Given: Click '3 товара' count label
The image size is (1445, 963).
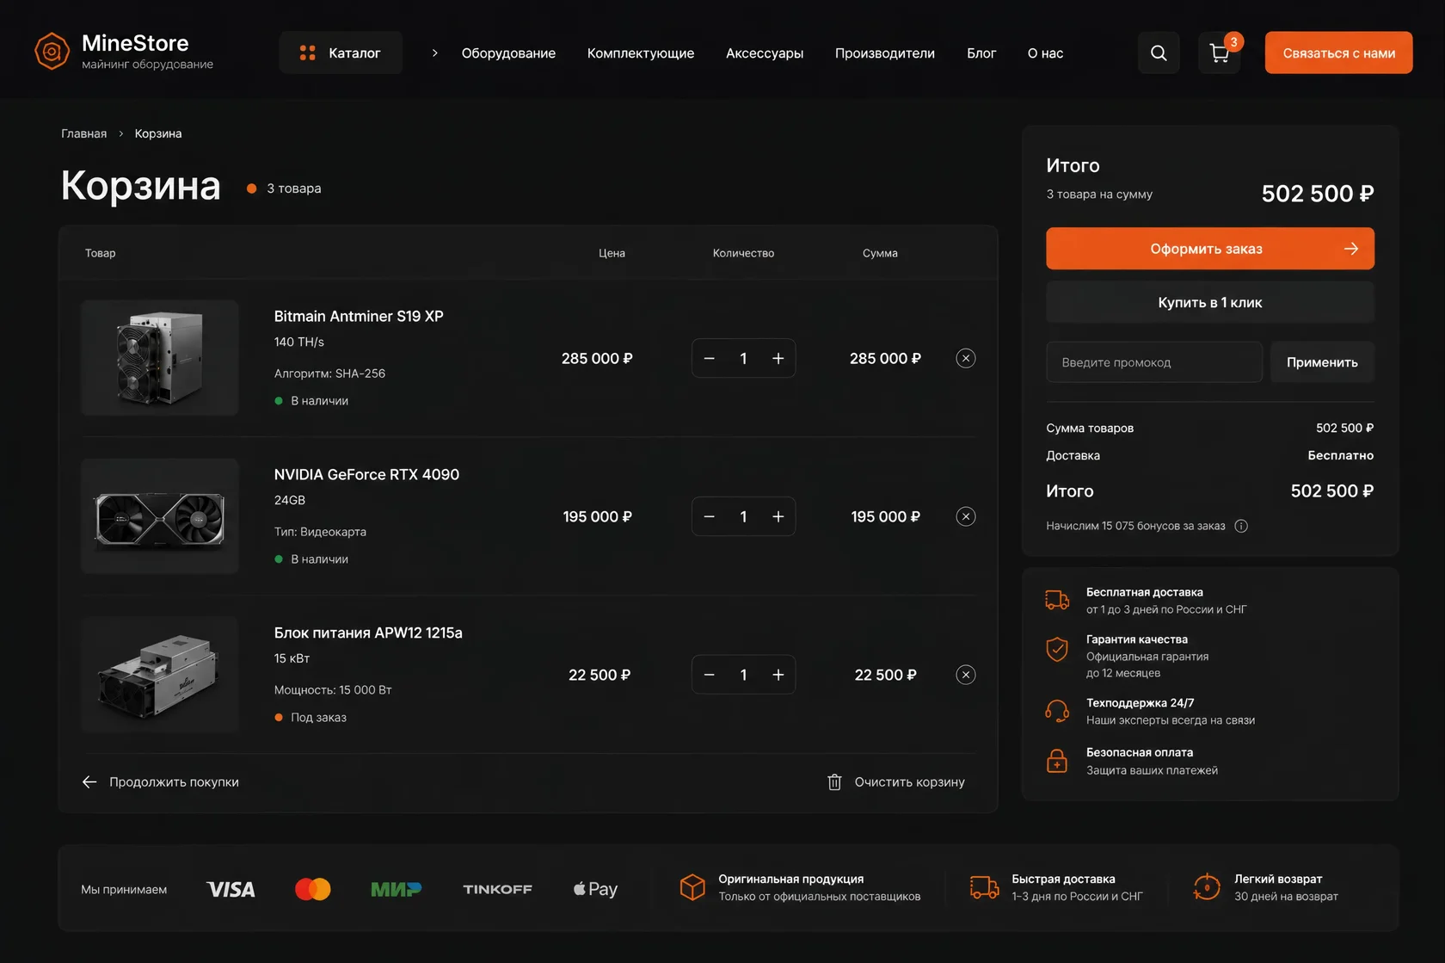Looking at the screenshot, I should (x=294, y=188).
